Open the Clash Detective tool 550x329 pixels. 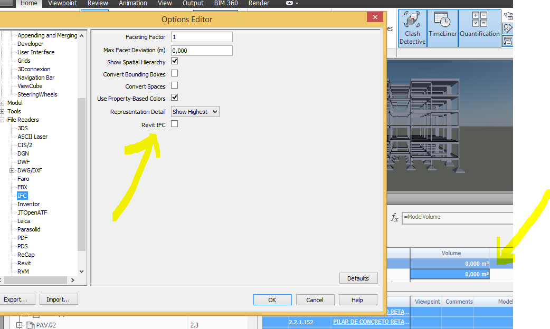pyautogui.click(x=412, y=26)
